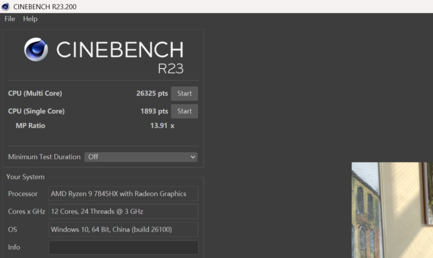433x258 pixels.
Task: Click the empty Info input field
Action: click(124, 247)
